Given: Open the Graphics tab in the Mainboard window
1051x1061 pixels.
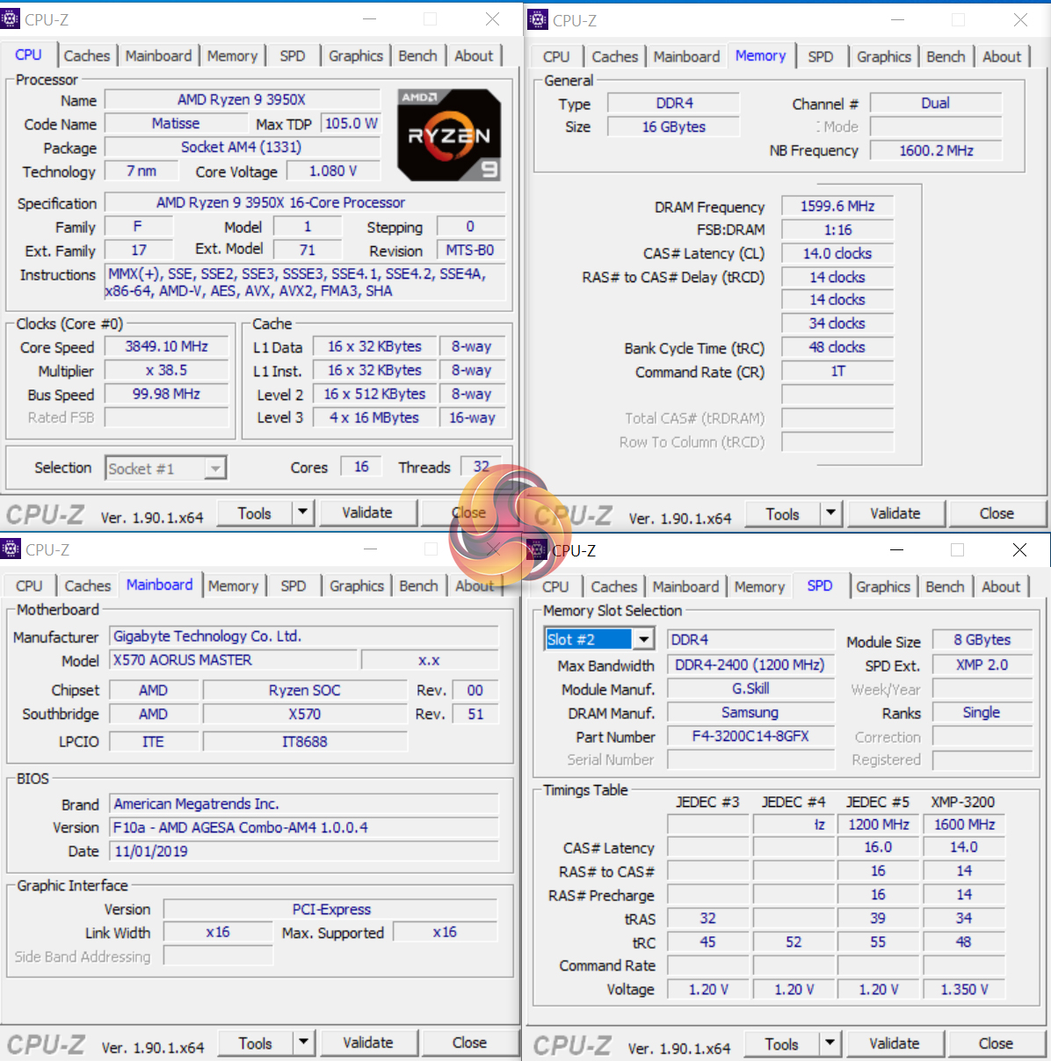Looking at the screenshot, I should coord(357,585).
